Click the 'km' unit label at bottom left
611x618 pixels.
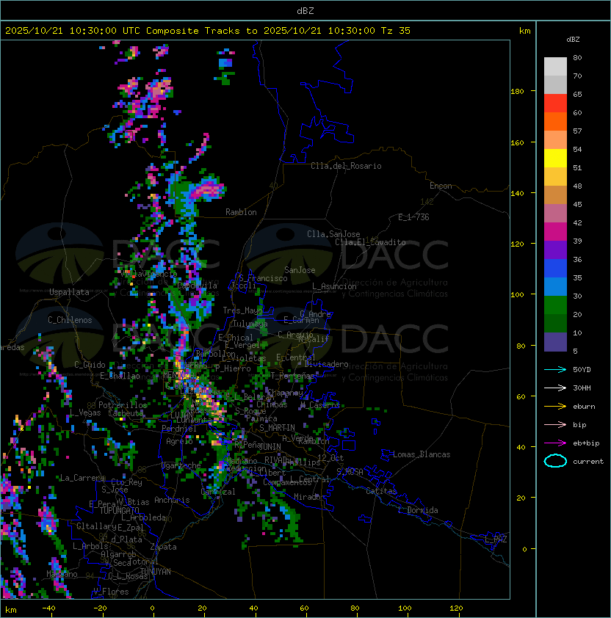tap(11, 610)
